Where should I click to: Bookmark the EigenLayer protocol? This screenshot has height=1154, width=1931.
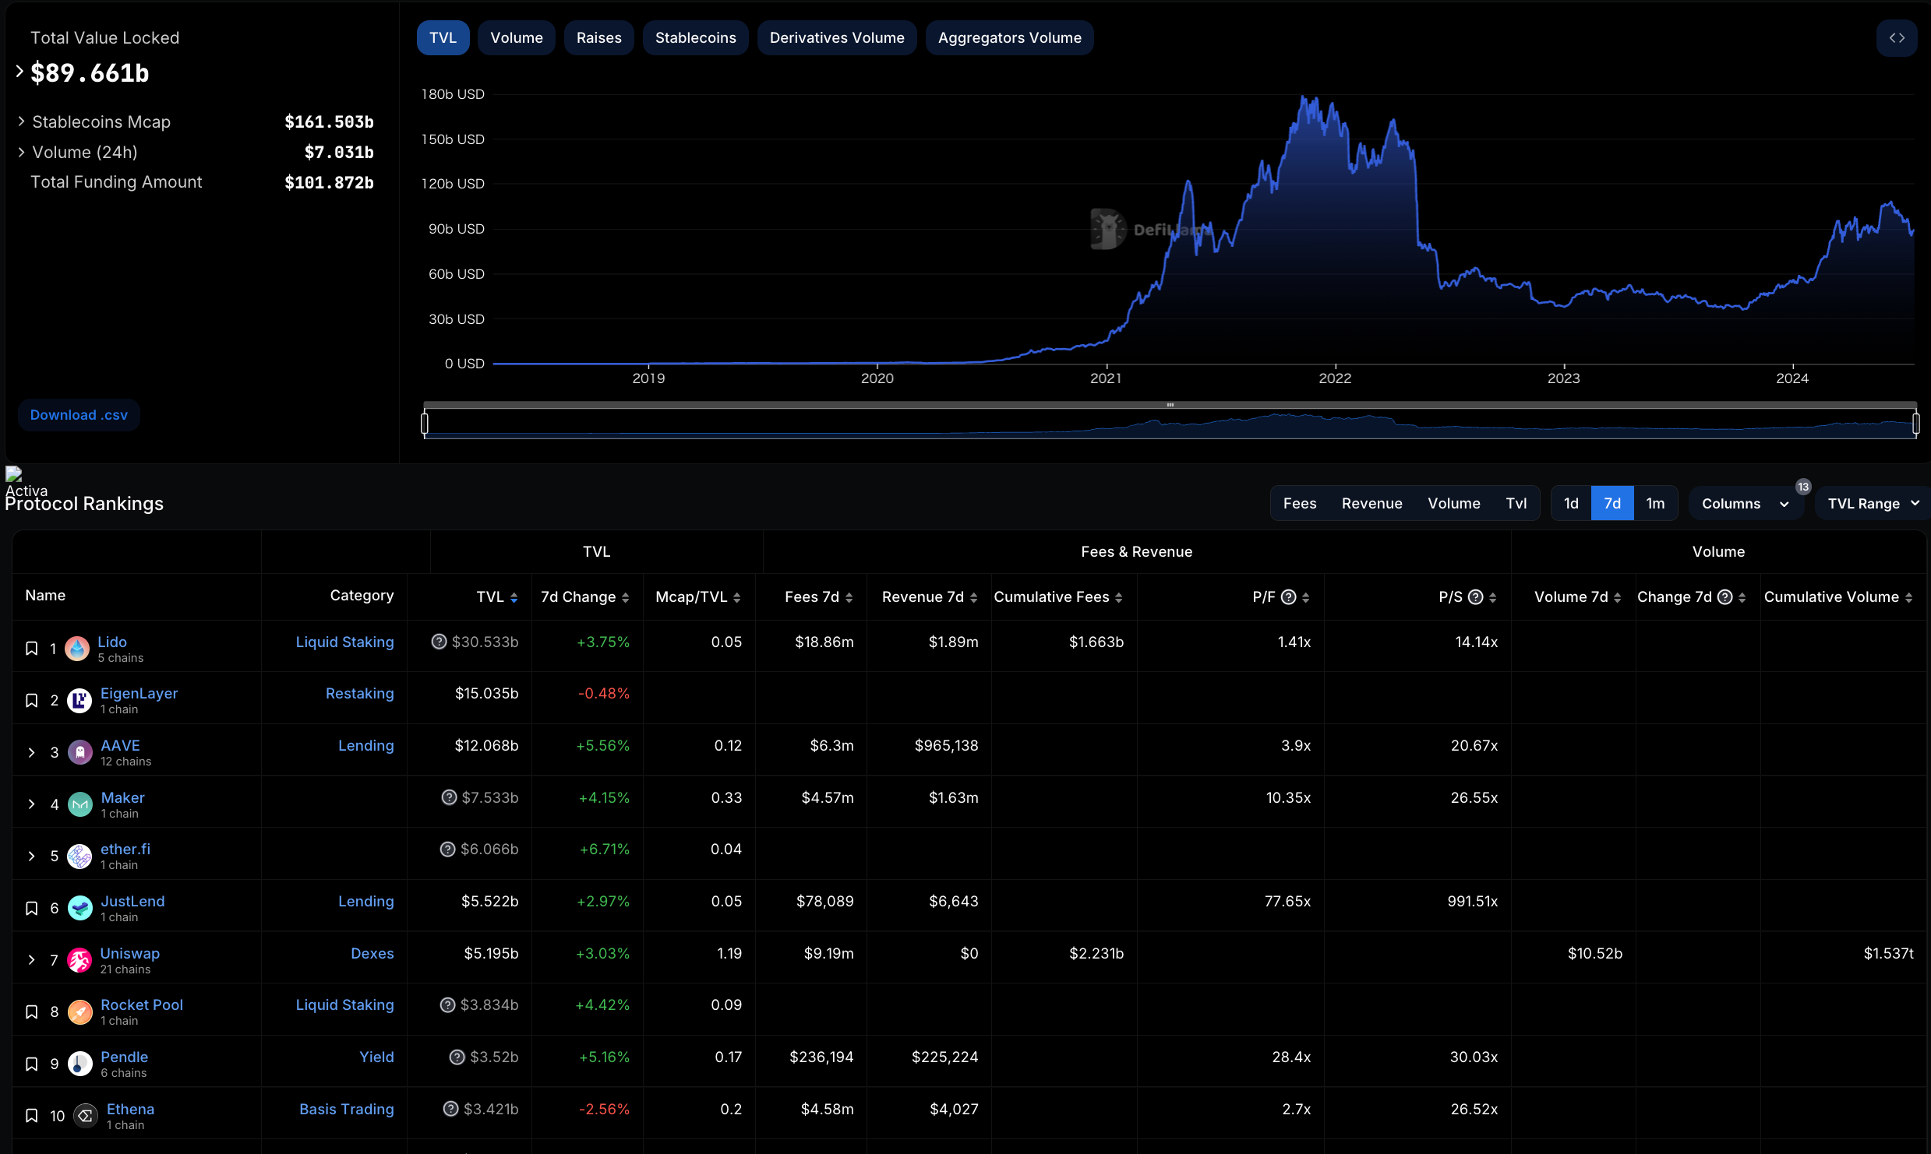(x=32, y=700)
